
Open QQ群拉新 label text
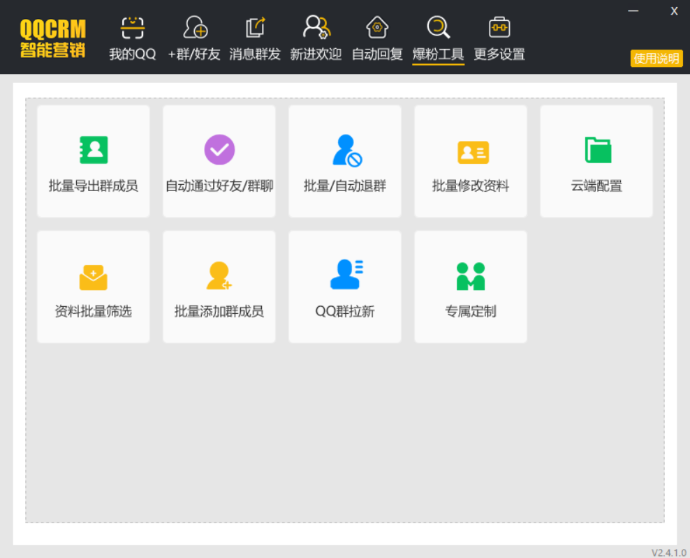click(x=345, y=311)
